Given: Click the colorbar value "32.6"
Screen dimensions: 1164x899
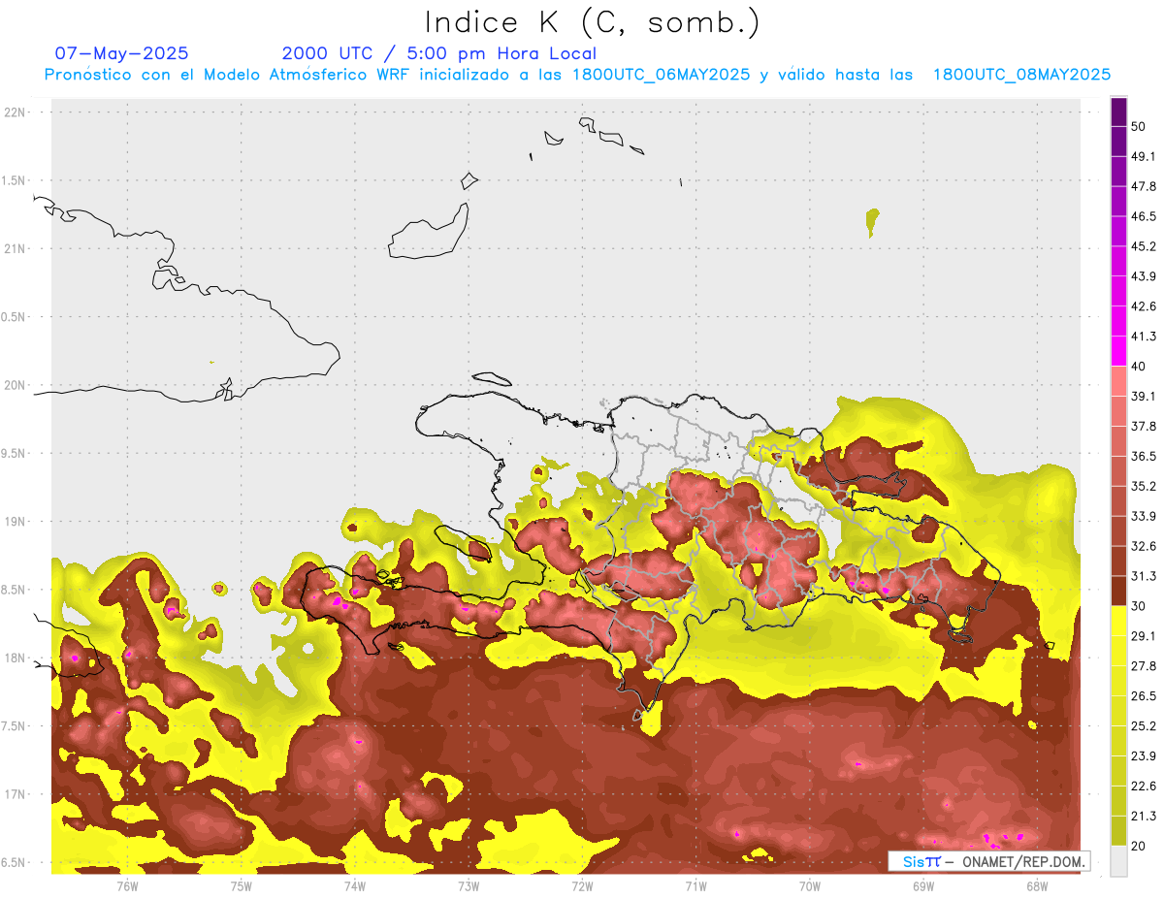Looking at the screenshot, I should point(1143,546).
